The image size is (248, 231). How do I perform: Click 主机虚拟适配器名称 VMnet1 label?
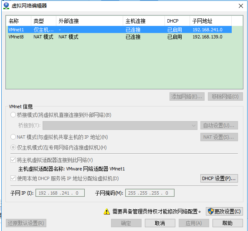tap(71, 169)
